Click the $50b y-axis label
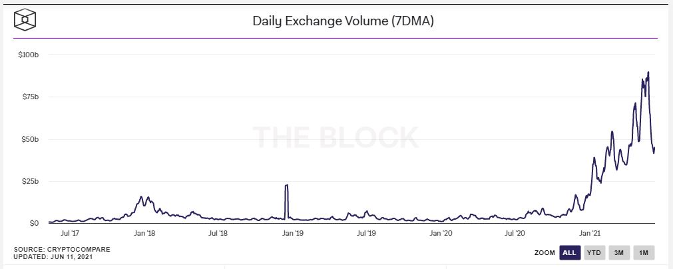 click(30, 139)
